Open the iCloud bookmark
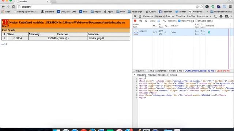Viewport: 234px width, 131px height. coord(150,12)
